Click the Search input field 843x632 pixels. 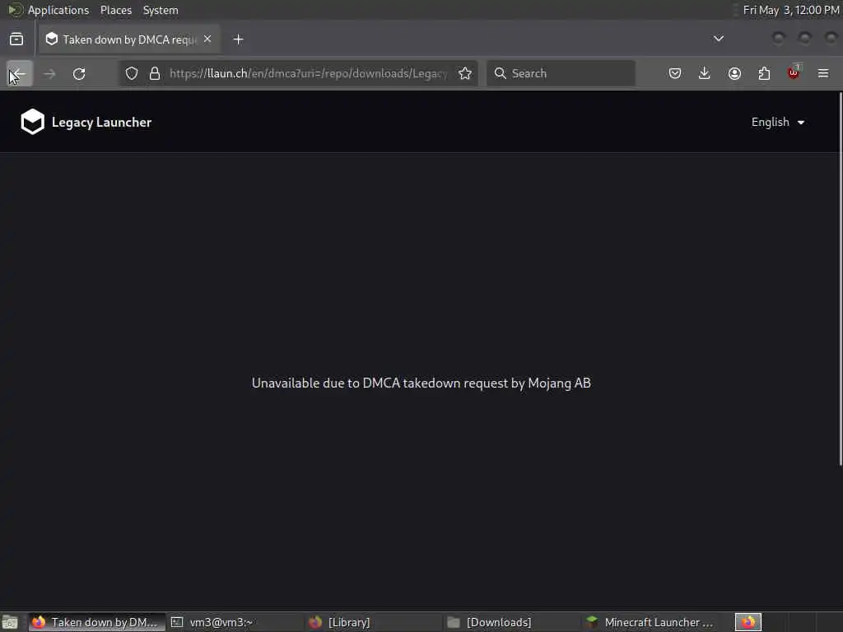[x=561, y=73]
